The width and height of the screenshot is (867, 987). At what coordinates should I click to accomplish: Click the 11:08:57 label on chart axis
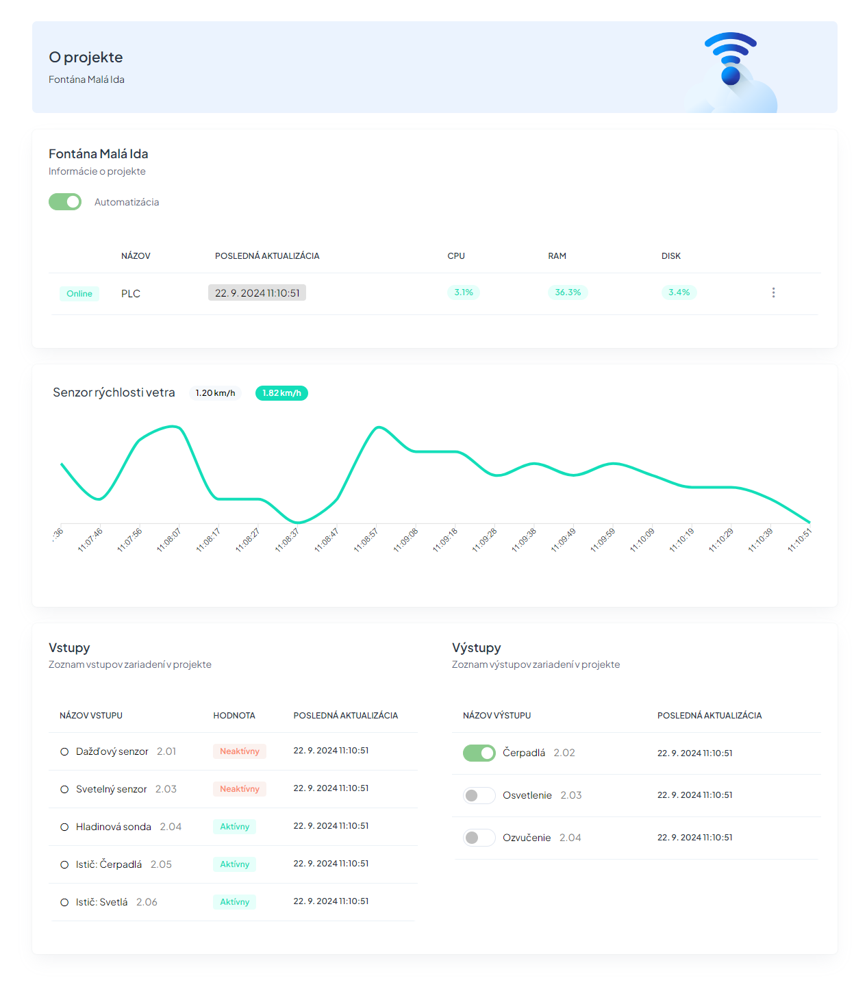[x=366, y=540]
